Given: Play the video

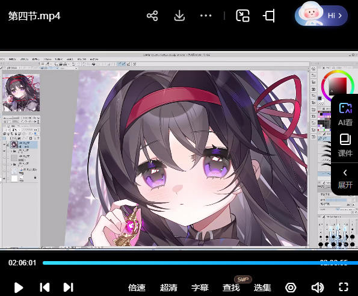Looking at the screenshot, I should pyautogui.click(x=19, y=288).
